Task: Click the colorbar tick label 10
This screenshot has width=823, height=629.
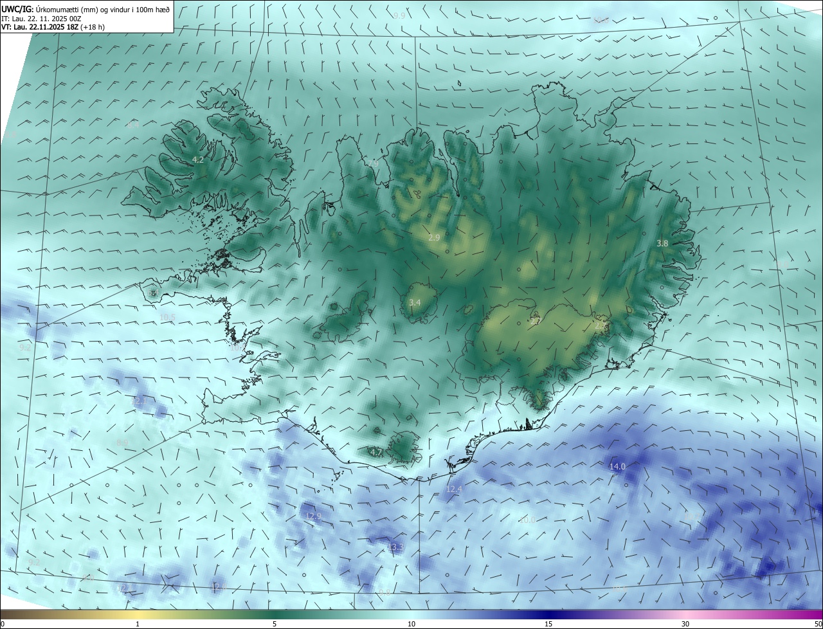Action: click(x=411, y=624)
